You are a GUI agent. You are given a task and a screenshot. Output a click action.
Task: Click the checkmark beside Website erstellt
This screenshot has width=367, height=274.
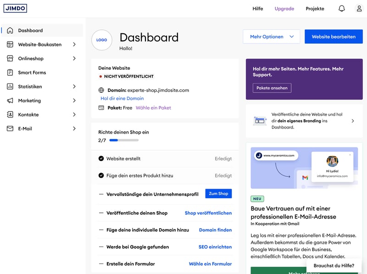click(x=101, y=159)
